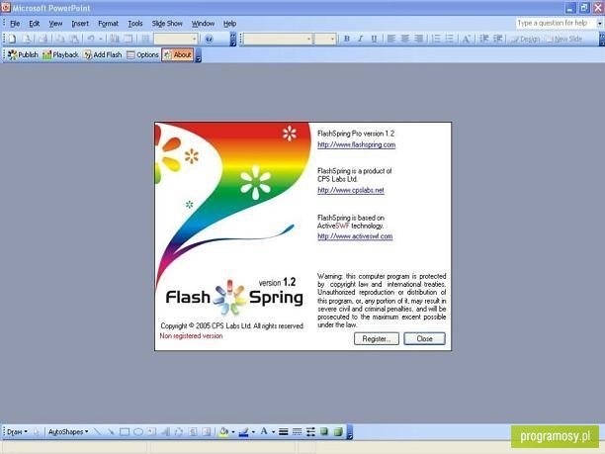The height and width of the screenshot is (454, 605).
Task: Open the zoom level combo box
Action: point(176,39)
